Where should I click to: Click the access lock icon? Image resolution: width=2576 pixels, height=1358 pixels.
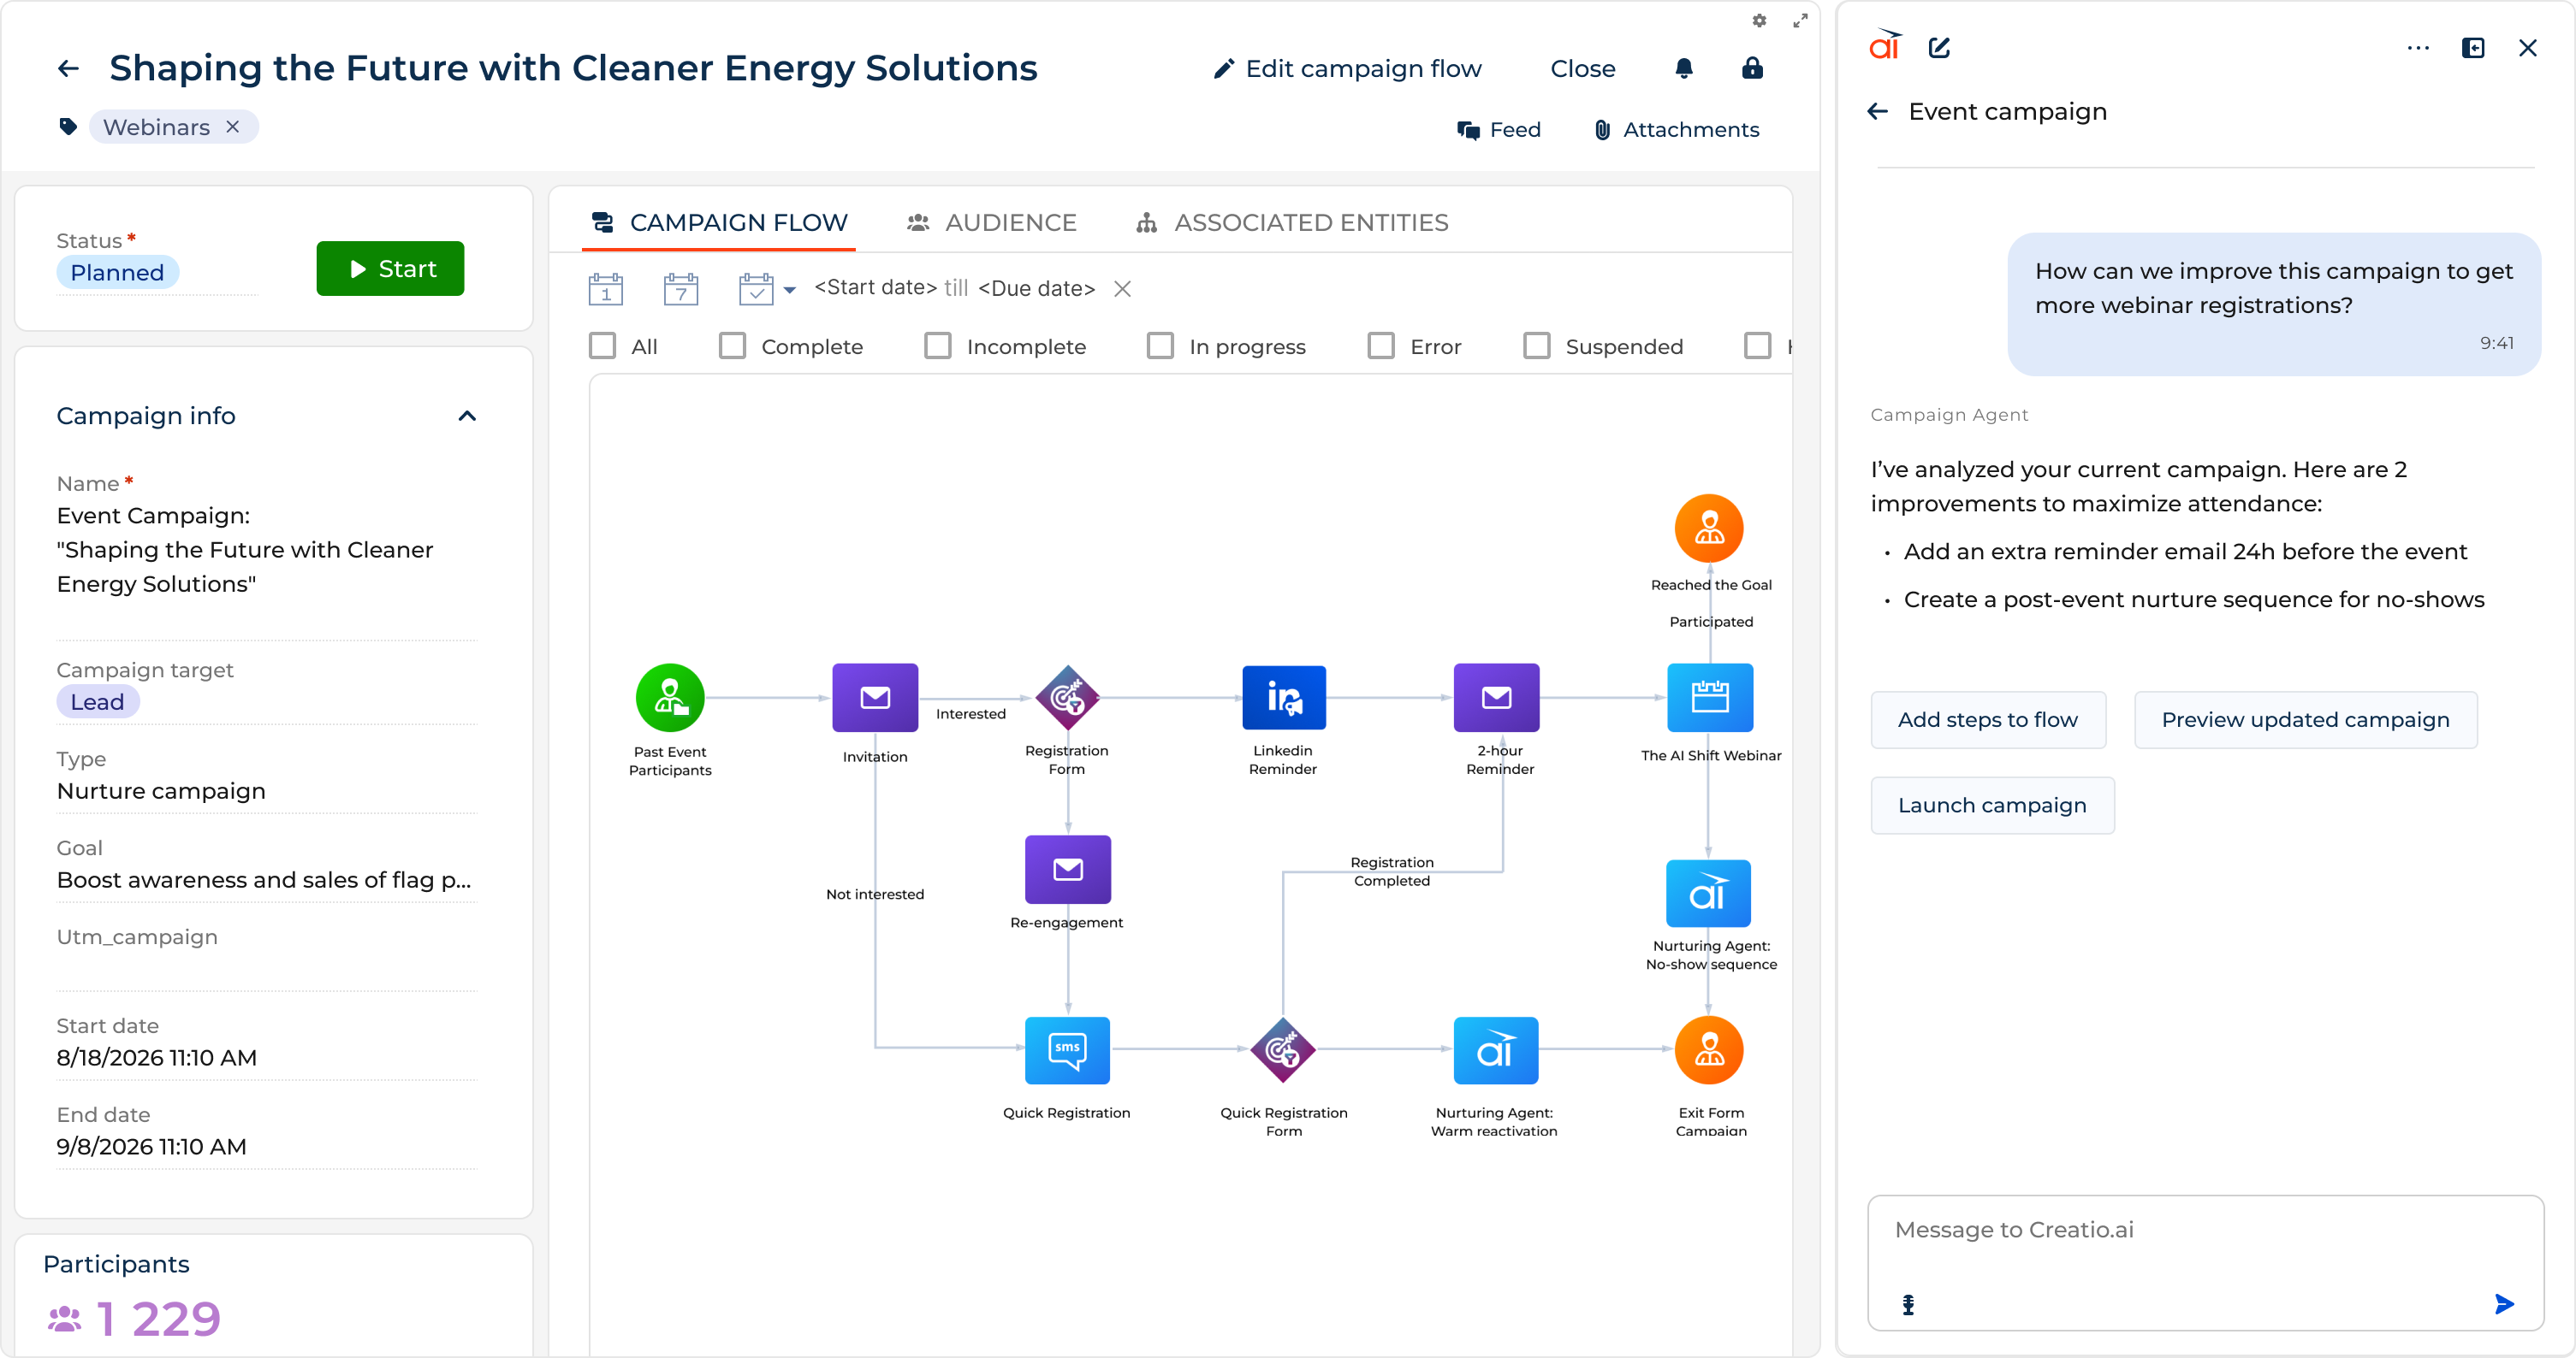point(1752,68)
